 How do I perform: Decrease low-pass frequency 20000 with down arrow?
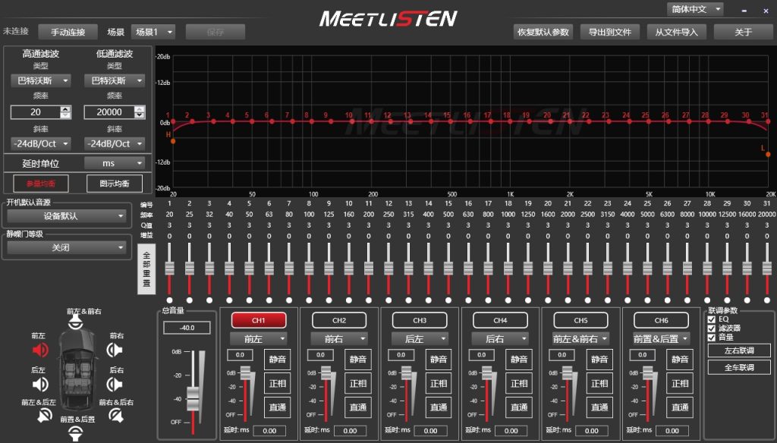(x=140, y=115)
